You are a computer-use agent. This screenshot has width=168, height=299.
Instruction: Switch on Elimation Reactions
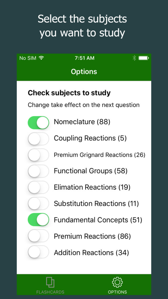click(x=38, y=187)
